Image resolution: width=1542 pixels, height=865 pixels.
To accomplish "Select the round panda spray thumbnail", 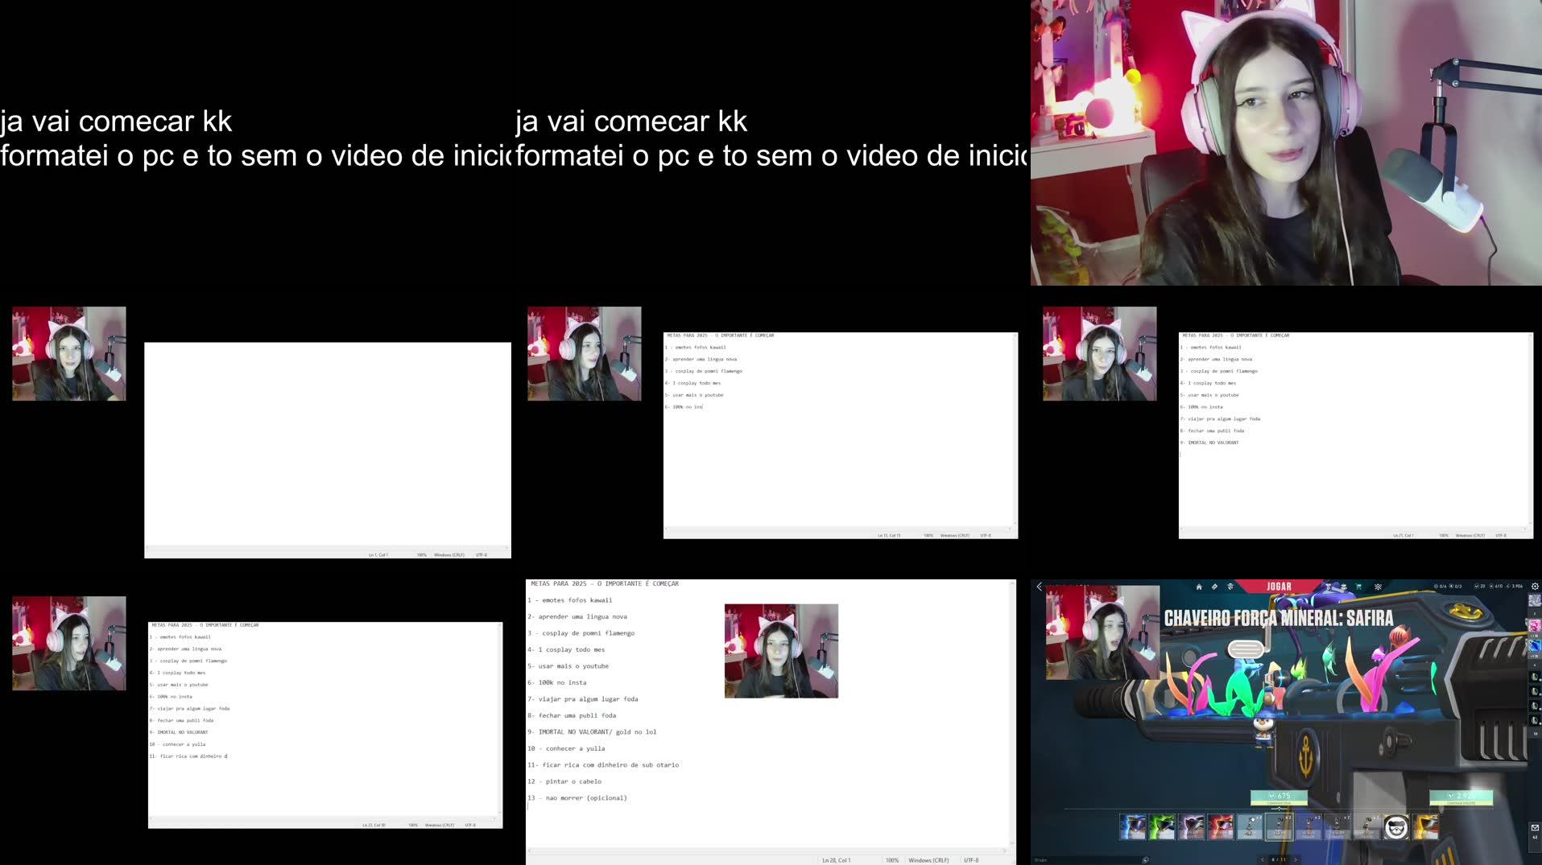I will pyautogui.click(x=1396, y=826).
